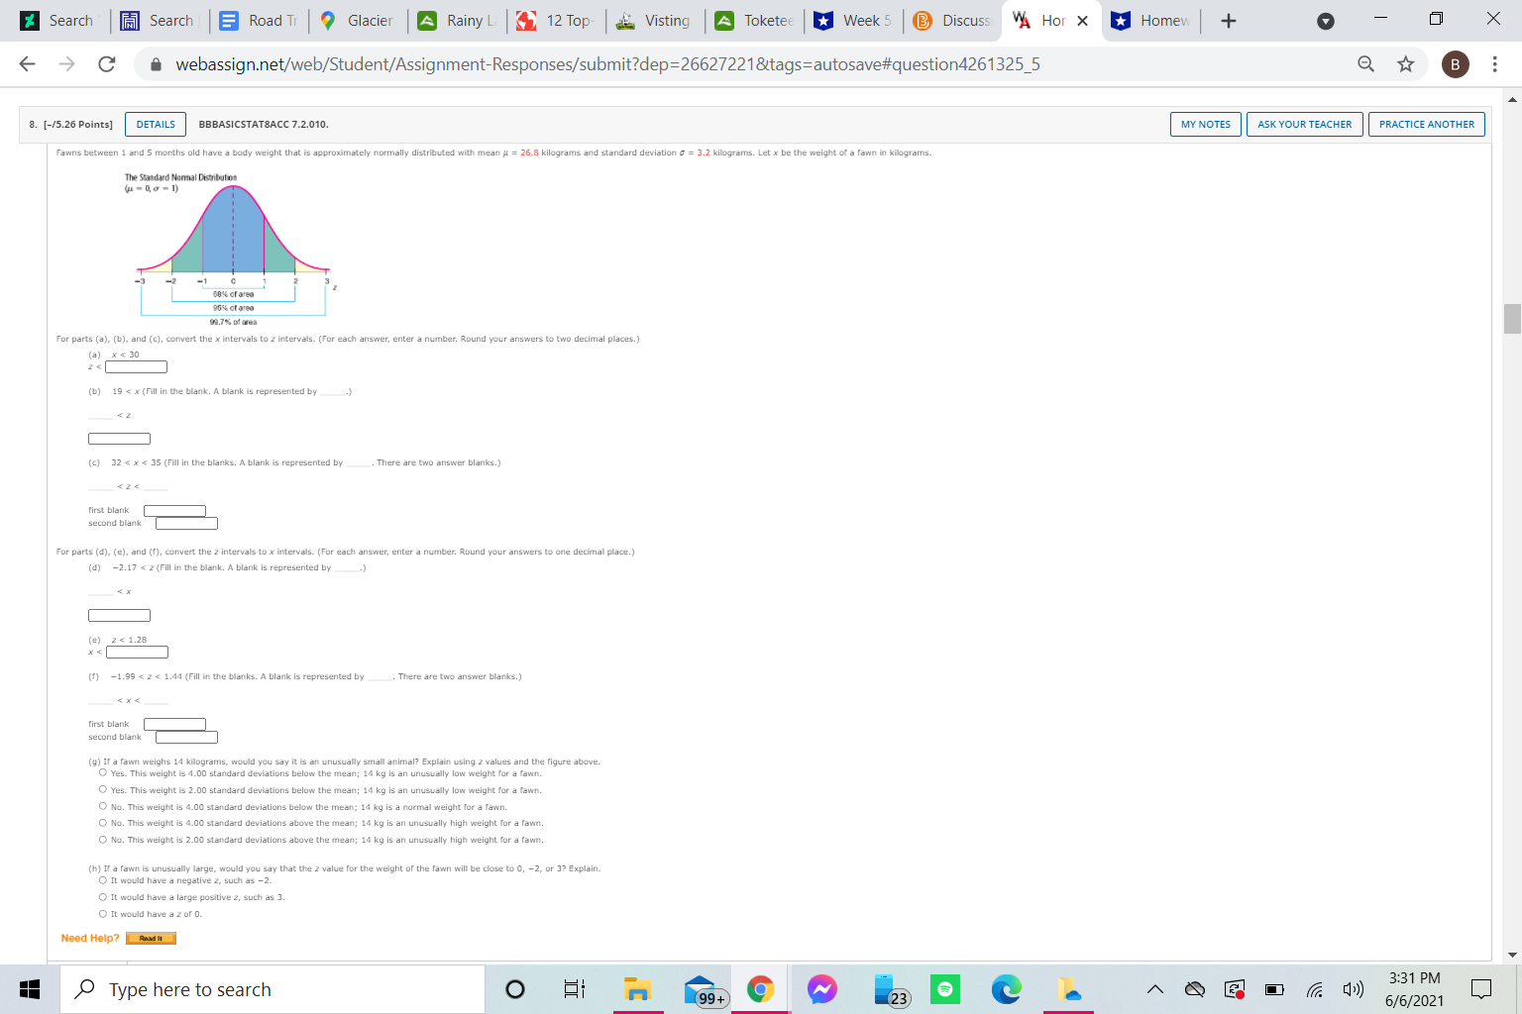
Task: Reload the WebAssign page
Action: click(x=107, y=64)
